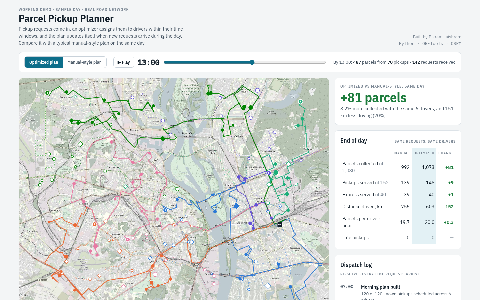Click the MANUAL column header
Image resolution: width=480 pixels, height=300 pixels.
pos(402,153)
